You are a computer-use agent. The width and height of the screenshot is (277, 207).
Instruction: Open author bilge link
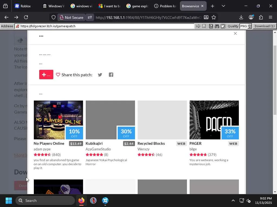pyautogui.click(x=193, y=149)
